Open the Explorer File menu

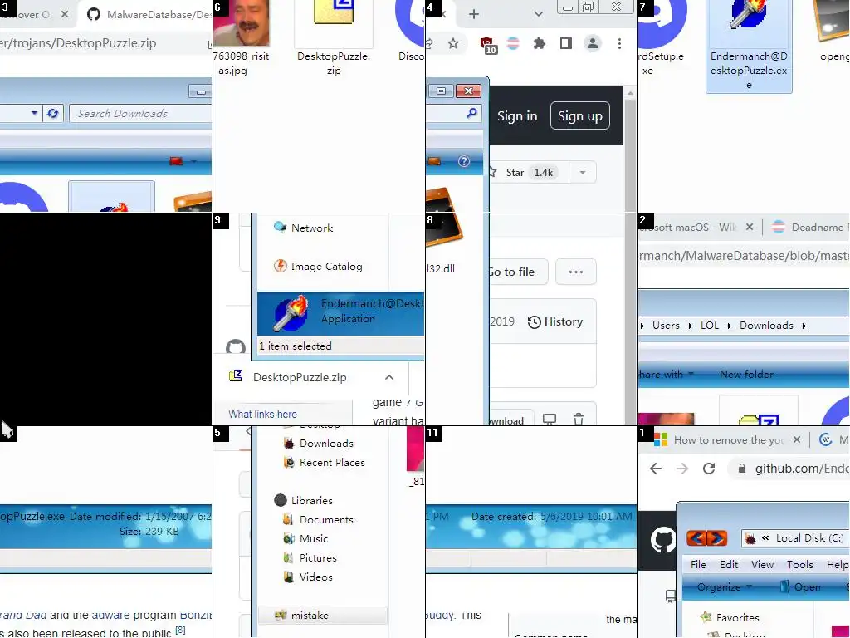(698, 565)
